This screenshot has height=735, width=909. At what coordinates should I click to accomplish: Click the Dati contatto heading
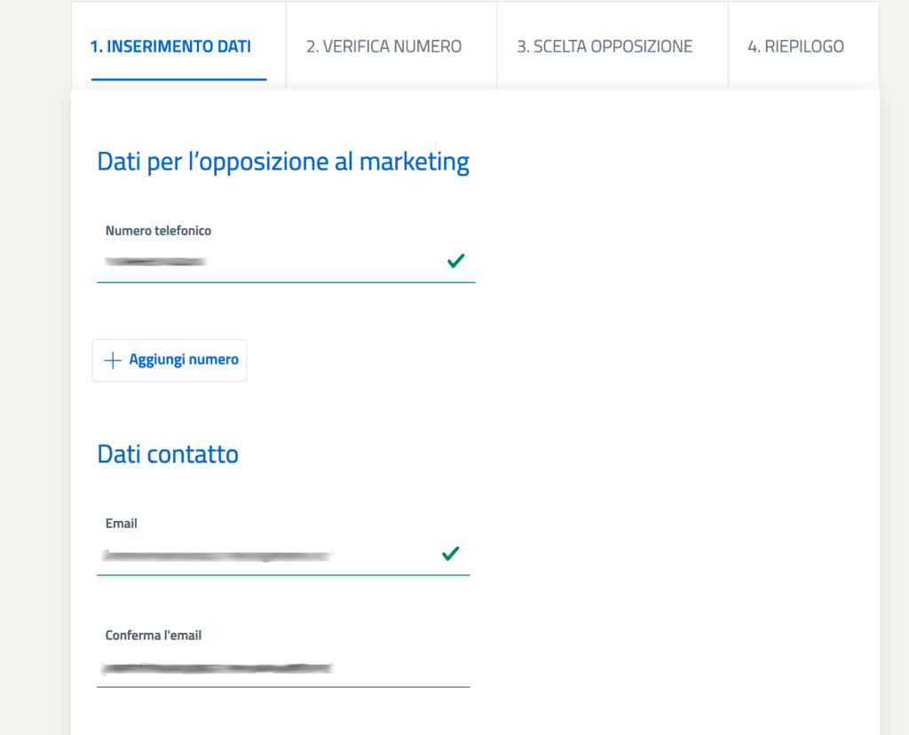click(167, 454)
